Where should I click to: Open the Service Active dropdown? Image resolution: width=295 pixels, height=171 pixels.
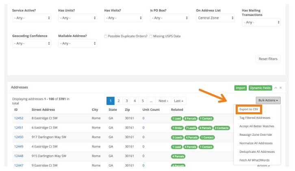coord(32,18)
